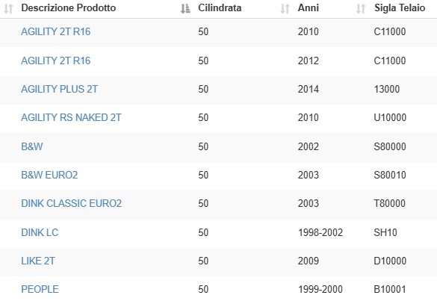Viewport: 437px width, 301px height.
Task: Open the LIKE 2T product link
Action: 38,261
